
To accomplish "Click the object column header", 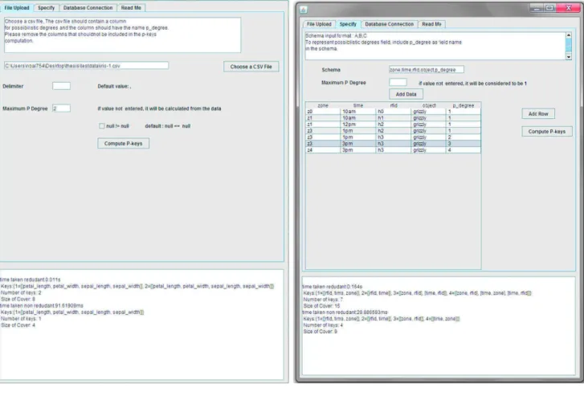I will (x=429, y=105).
